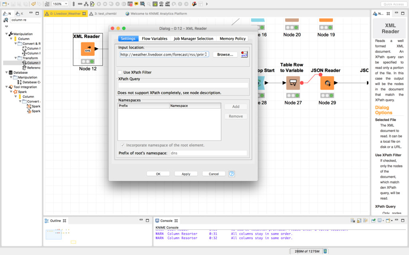Screen dimensions: 409x255
Task: Click the JSON Reader node icon
Action: [327, 83]
